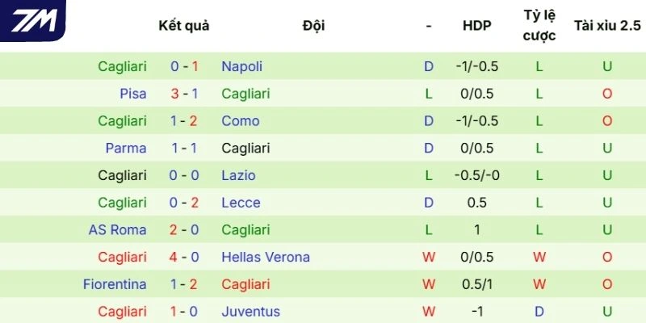Open the Pisa team link
Screen dimensions: 646x323
pos(132,94)
